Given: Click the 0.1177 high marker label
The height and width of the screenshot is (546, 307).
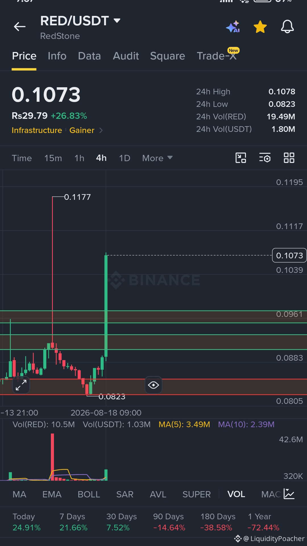Looking at the screenshot, I should click(x=77, y=197).
